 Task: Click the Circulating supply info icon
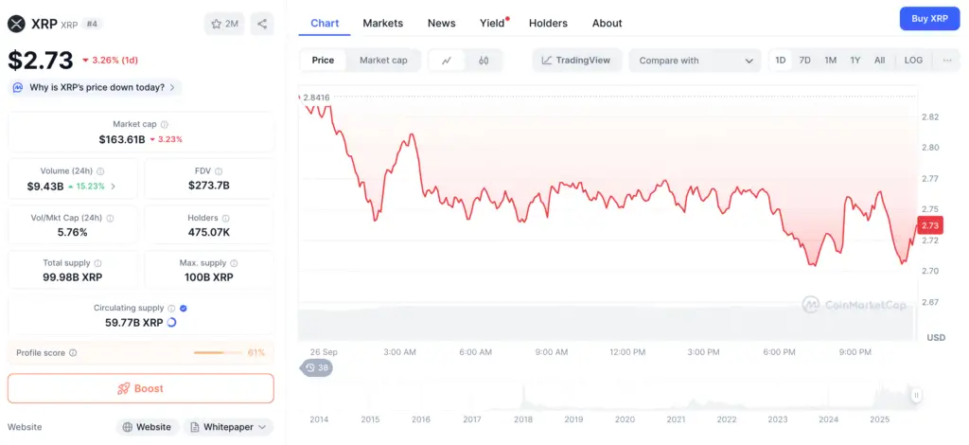point(171,308)
